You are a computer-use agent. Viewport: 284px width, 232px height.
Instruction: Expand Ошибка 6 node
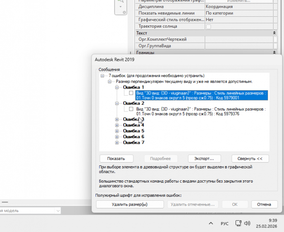(x=117, y=137)
